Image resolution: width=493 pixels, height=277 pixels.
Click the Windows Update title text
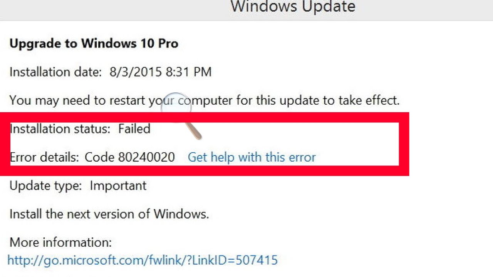coord(293,7)
